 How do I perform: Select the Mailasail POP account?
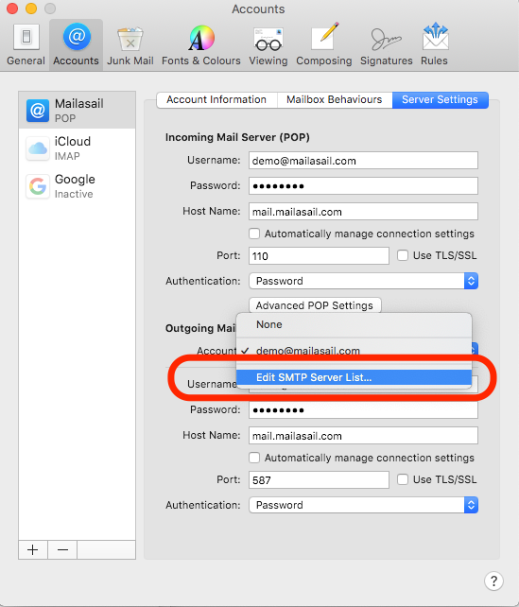(77, 111)
